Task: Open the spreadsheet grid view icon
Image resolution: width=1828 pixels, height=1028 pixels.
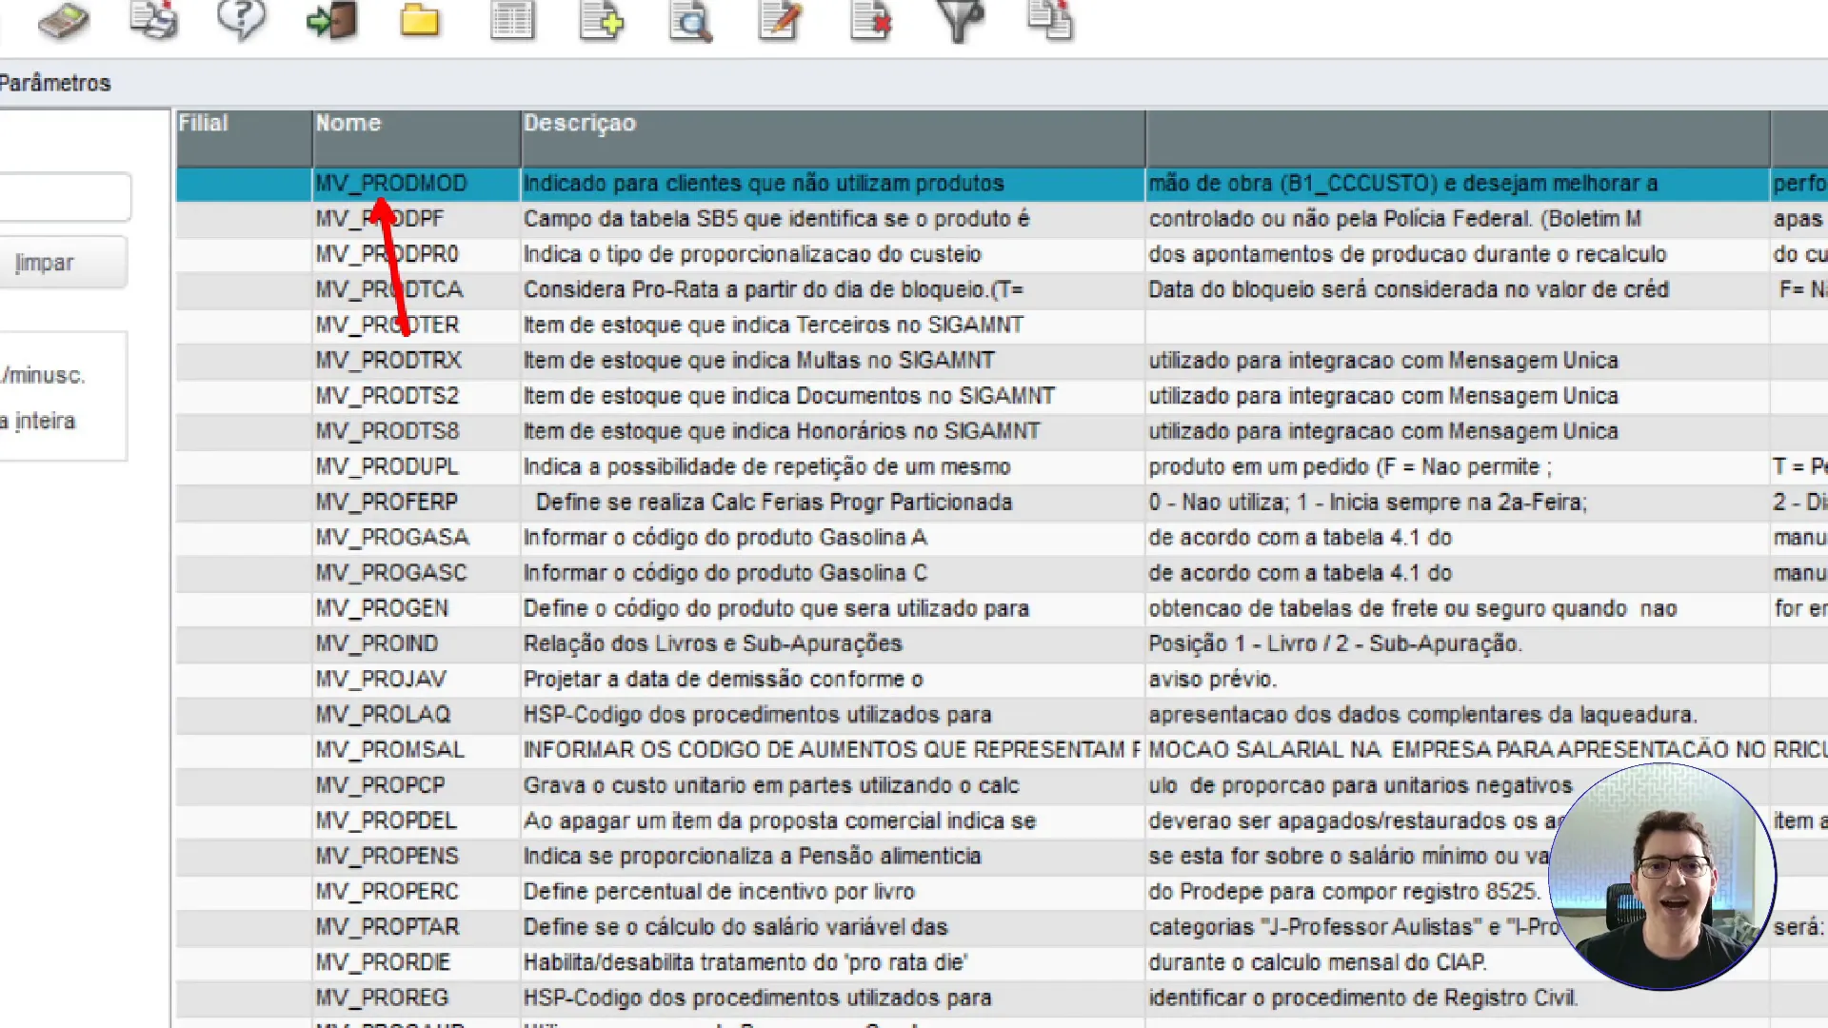Action: click(x=511, y=21)
